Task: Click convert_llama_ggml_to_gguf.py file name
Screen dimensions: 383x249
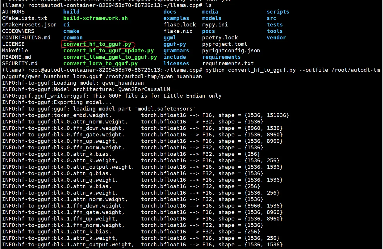Action: (110, 57)
